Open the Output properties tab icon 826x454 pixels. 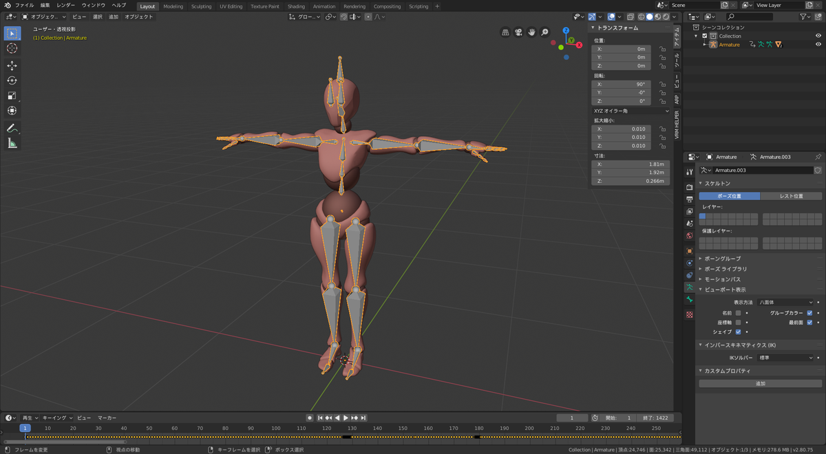click(x=690, y=199)
